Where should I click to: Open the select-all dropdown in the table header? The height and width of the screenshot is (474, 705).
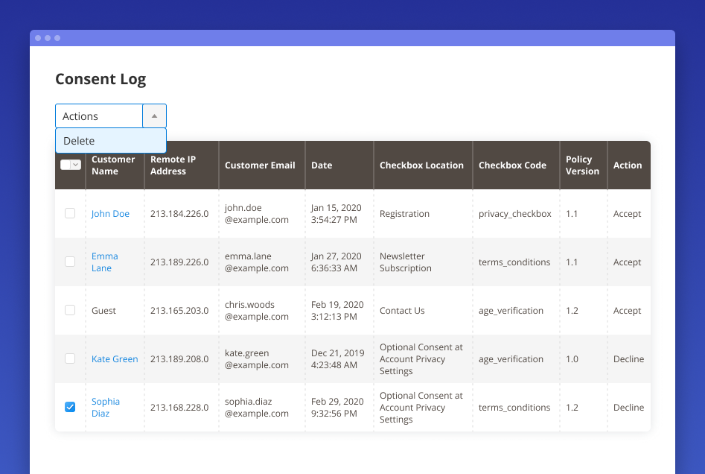coord(76,164)
